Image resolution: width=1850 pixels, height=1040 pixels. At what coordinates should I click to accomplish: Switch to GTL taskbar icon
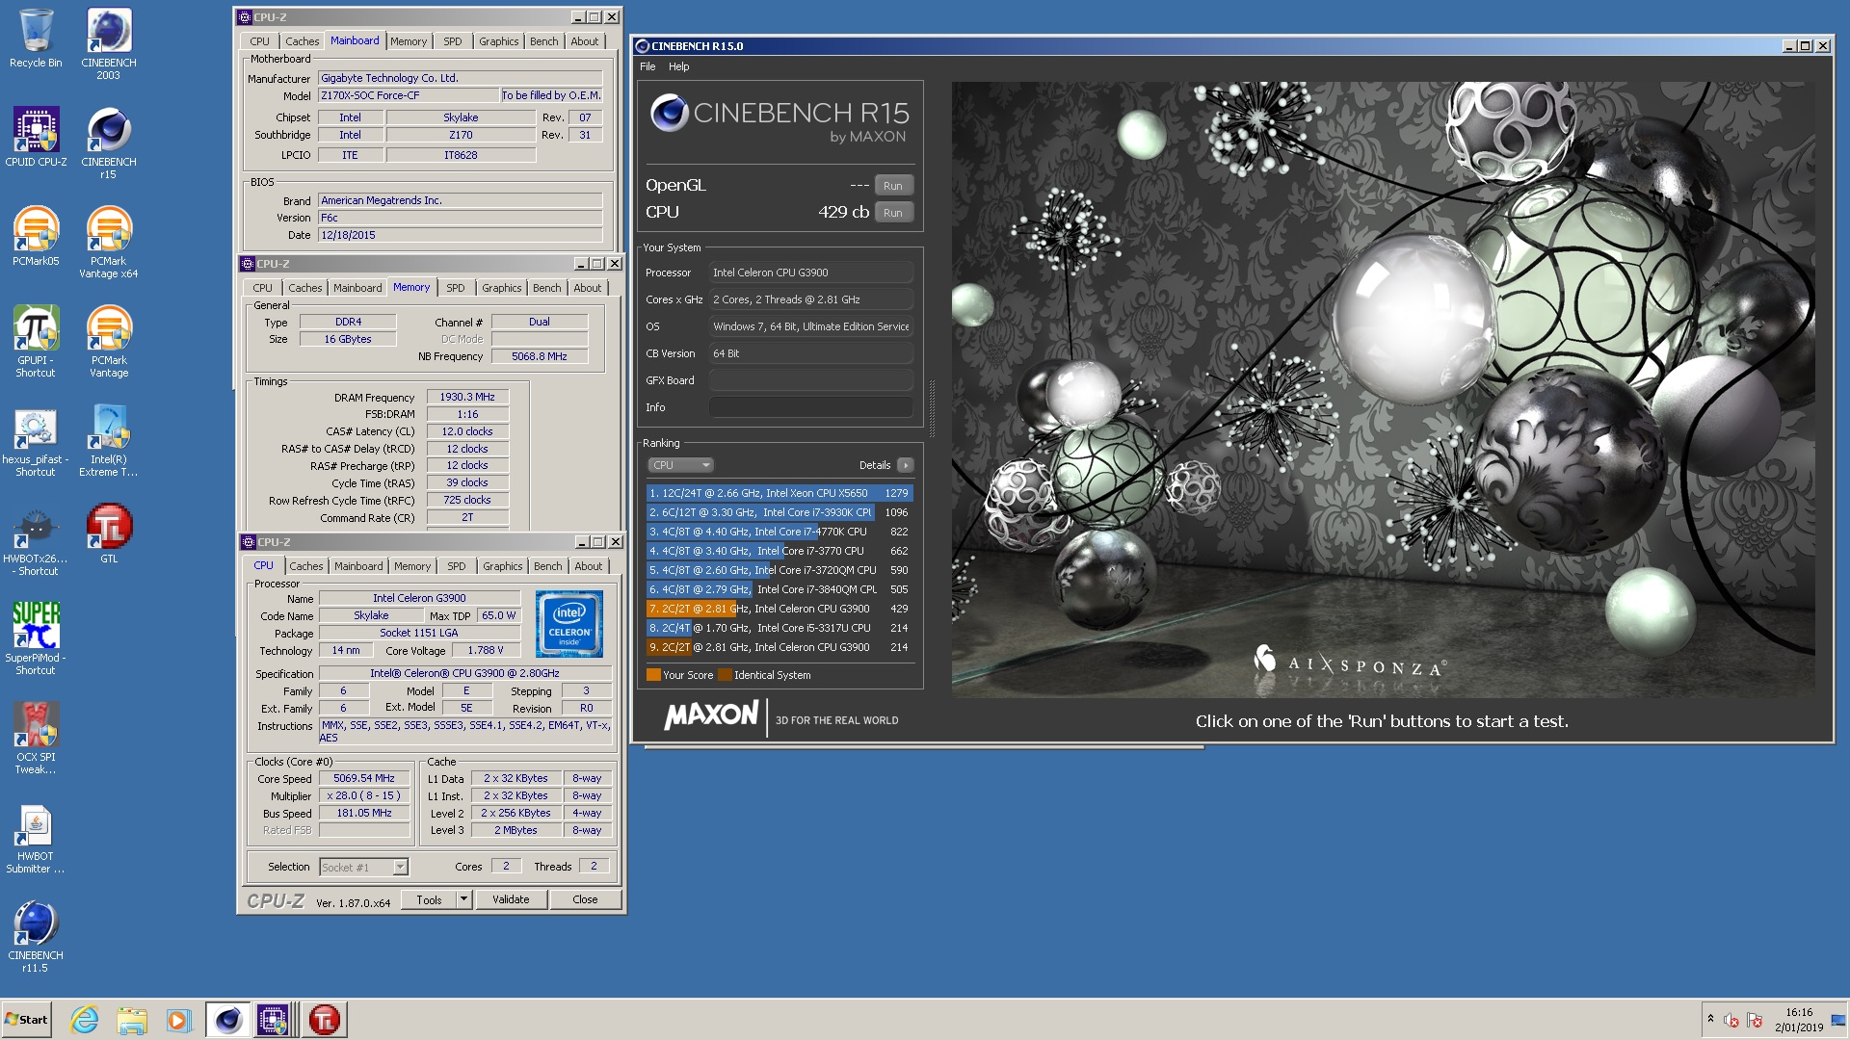324,1020
